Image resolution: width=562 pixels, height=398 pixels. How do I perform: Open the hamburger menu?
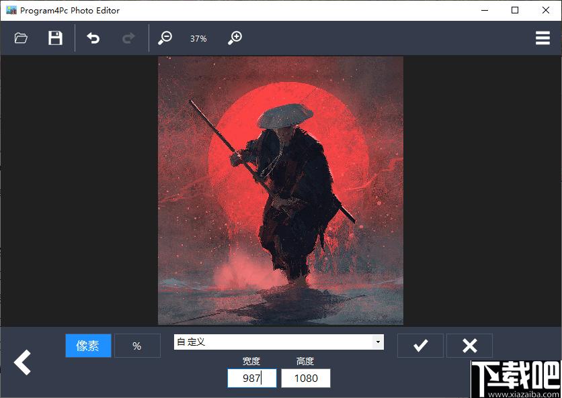(x=543, y=38)
